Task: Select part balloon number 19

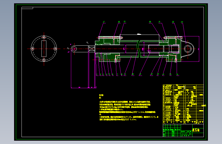Action: click(x=124, y=22)
